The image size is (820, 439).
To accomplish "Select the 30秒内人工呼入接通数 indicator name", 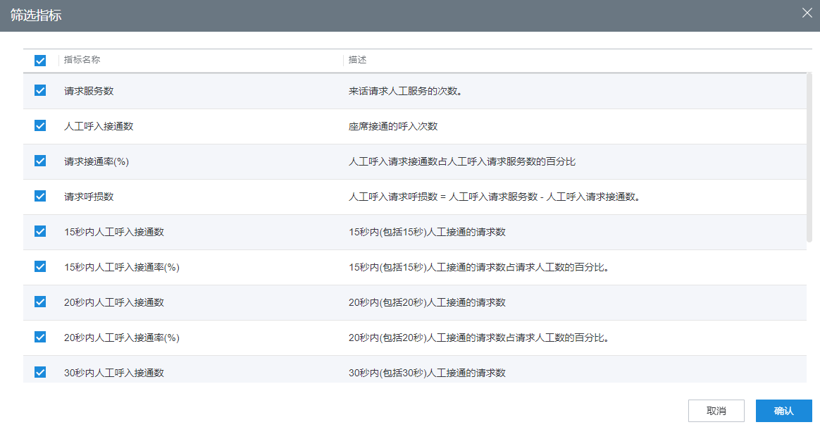I will coord(114,373).
